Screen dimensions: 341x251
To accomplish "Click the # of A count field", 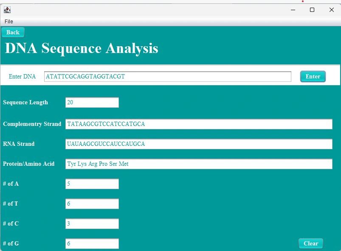I will [92, 184].
